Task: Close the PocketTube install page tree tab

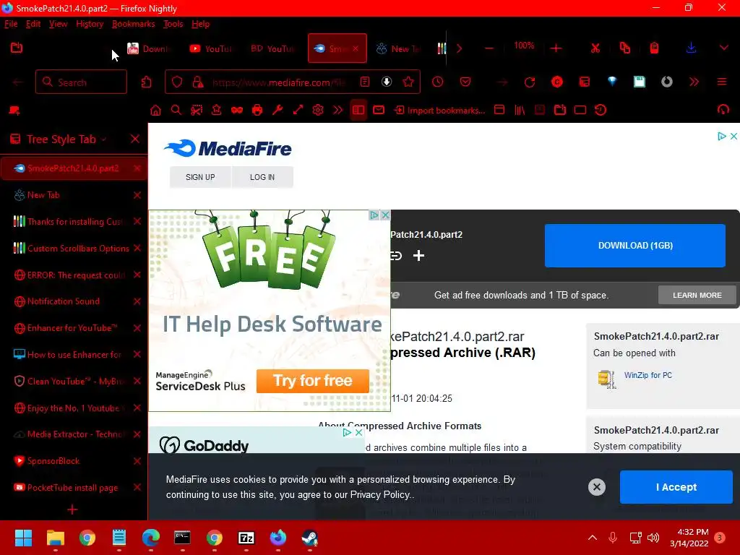Action: coord(137,487)
